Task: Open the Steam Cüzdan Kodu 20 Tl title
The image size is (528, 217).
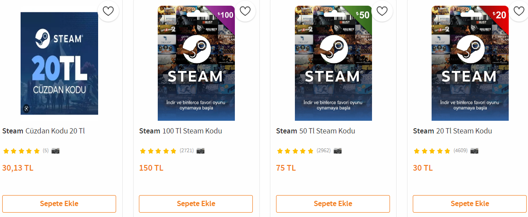Action: (43, 131)
